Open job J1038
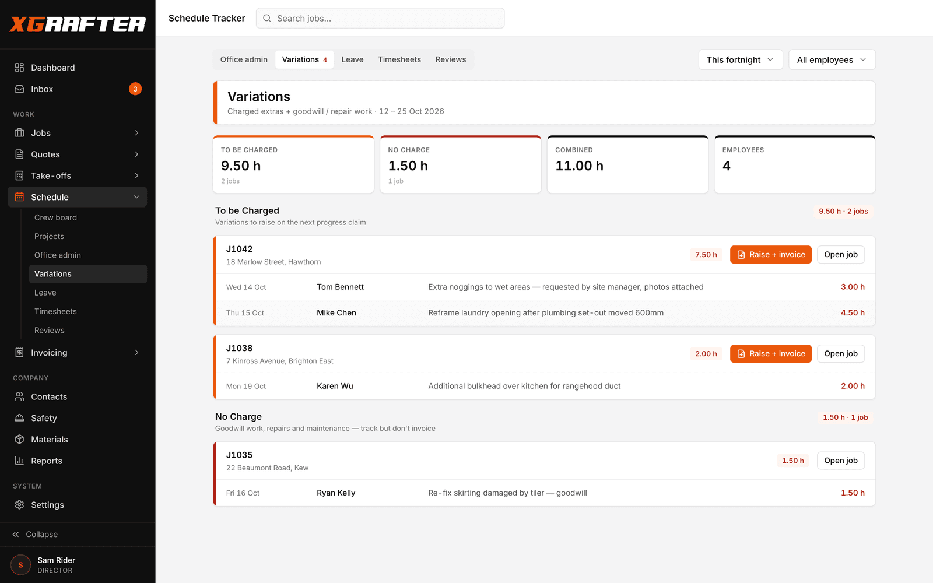This screenshot has height=583, width=933. 841,354
